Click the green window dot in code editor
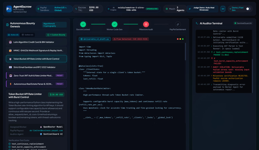The height and width of the screenshot is (150, 259). 183,39
